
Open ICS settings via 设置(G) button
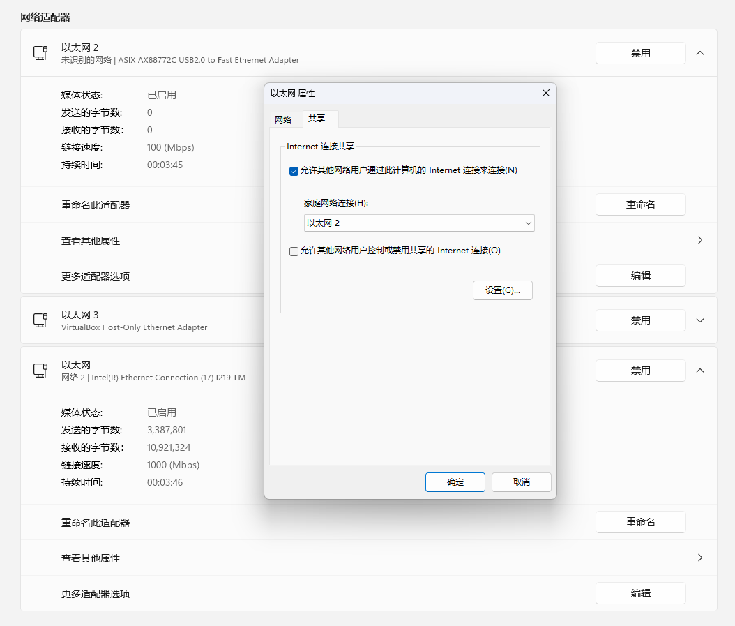pyautogui.click(x=503, y=290)
